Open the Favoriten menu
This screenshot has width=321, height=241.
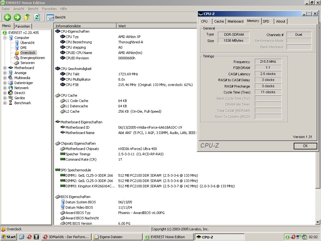click(49, 9)
